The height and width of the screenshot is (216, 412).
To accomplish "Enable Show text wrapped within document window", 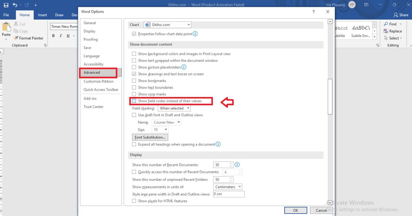I will click(134, 61).
